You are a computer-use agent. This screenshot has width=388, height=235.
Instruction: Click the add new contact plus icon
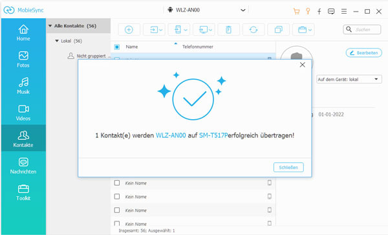click(x=129, y=30)
